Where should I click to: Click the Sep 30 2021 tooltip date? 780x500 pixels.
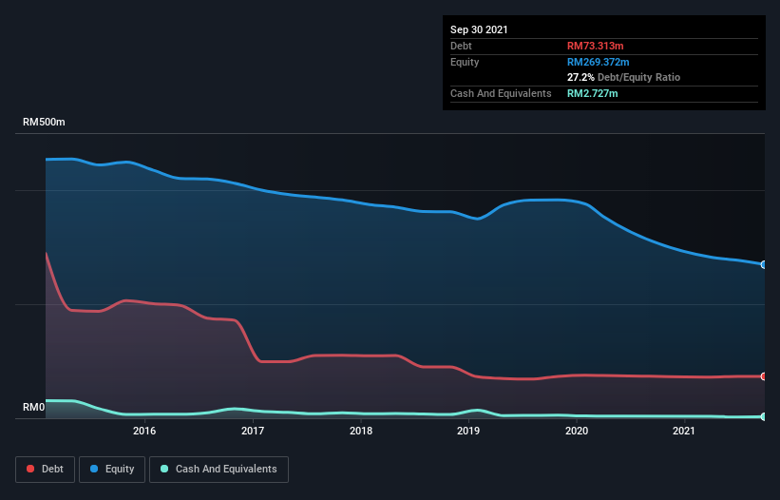tap(479, 29)
